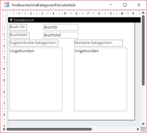Select the Buch-ID: label
The width and height of the screenshot is (147, 133).
tap(18, 27)
